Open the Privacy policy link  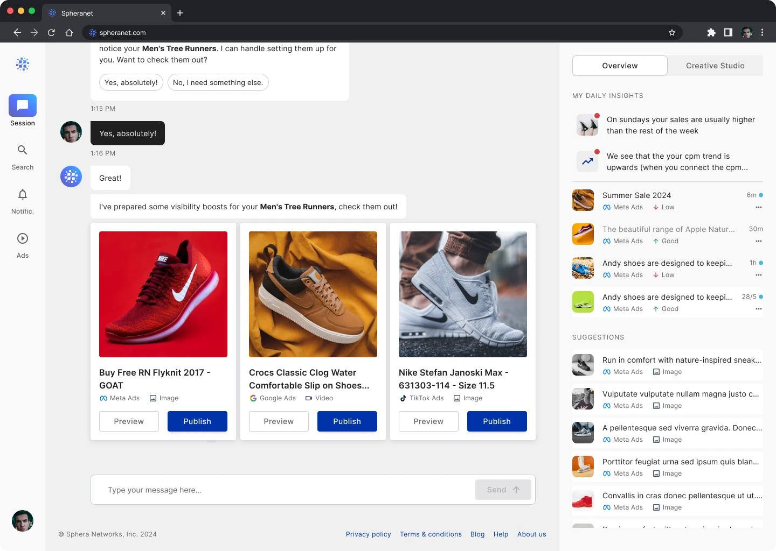[369, 534]
